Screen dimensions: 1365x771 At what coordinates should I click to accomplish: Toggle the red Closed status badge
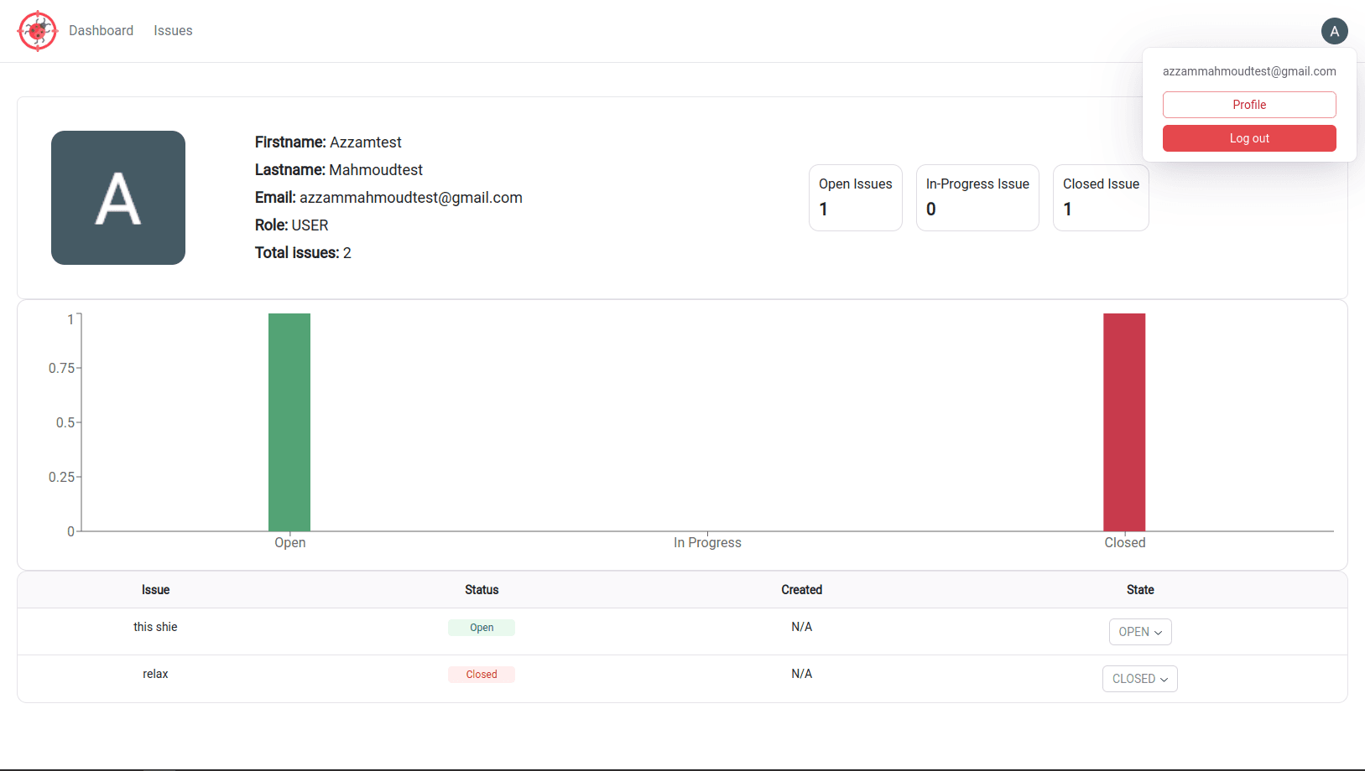pos(482,674)
